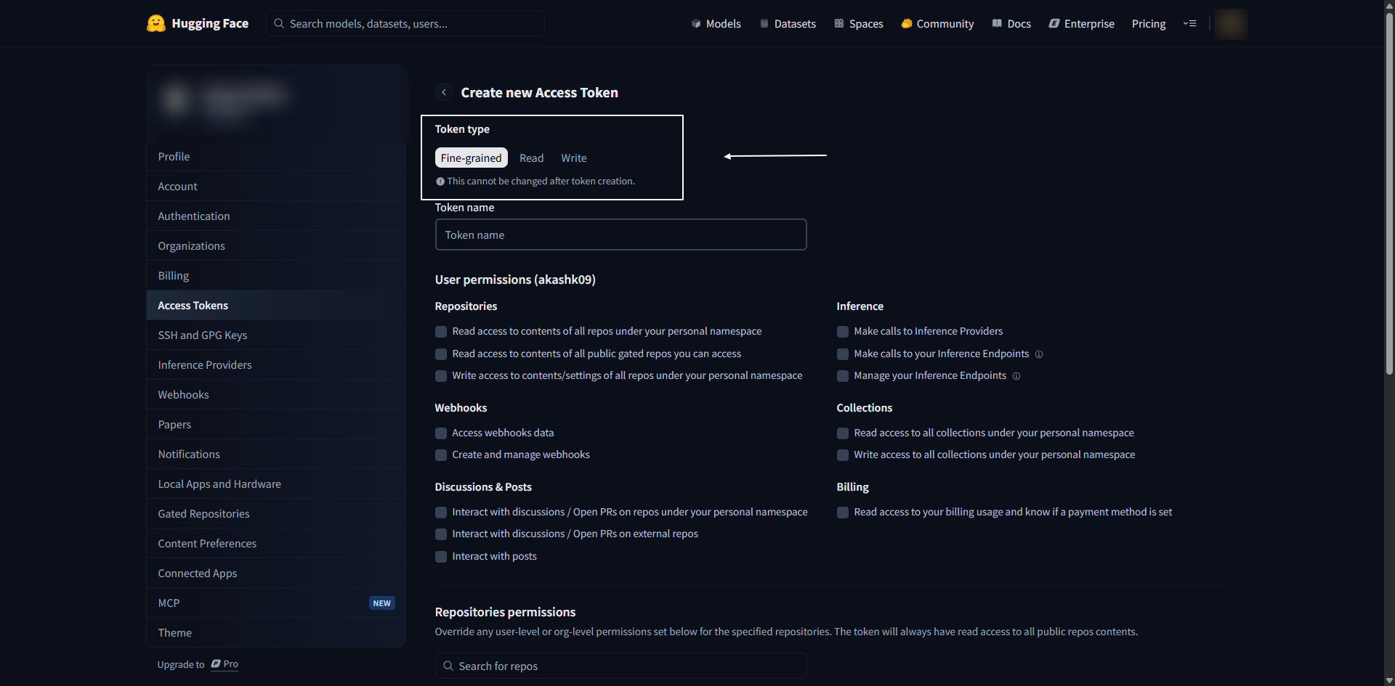Open Docs in the top navigation
The width and height of the screenshot is (1395, 686).
1011,23
